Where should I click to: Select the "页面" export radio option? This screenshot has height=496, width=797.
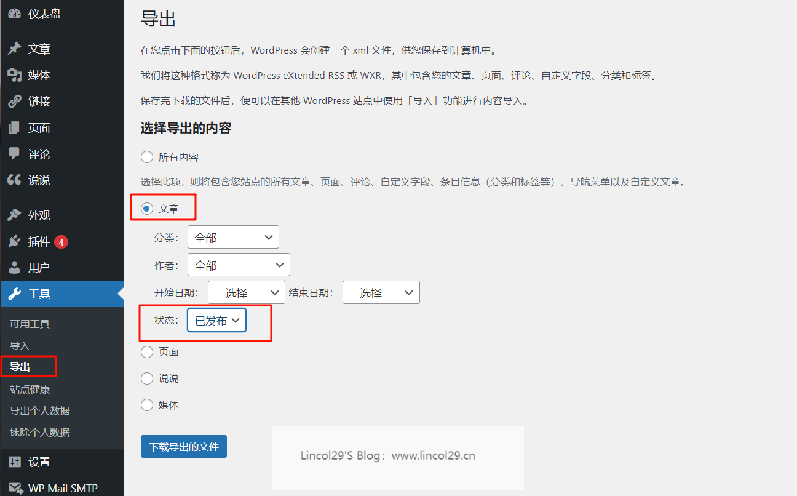147,352
